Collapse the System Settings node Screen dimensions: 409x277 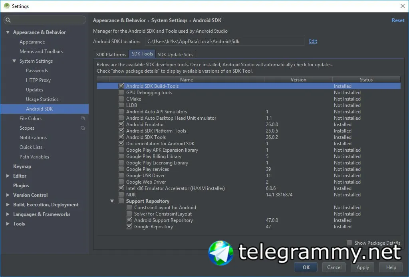[x=14, y=61]
